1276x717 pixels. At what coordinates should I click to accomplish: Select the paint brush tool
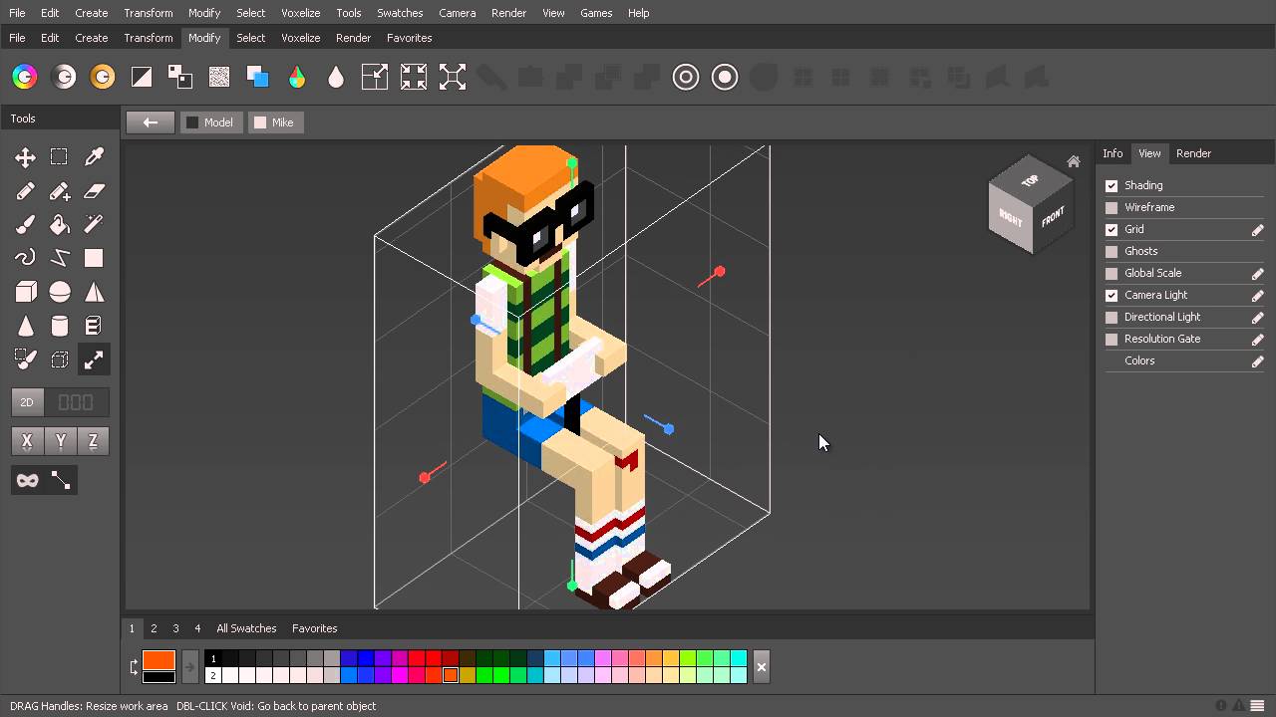click(26, 225)
